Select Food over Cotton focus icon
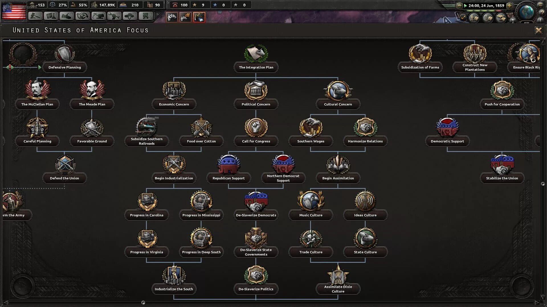547x307 pixels. point(201,127)
